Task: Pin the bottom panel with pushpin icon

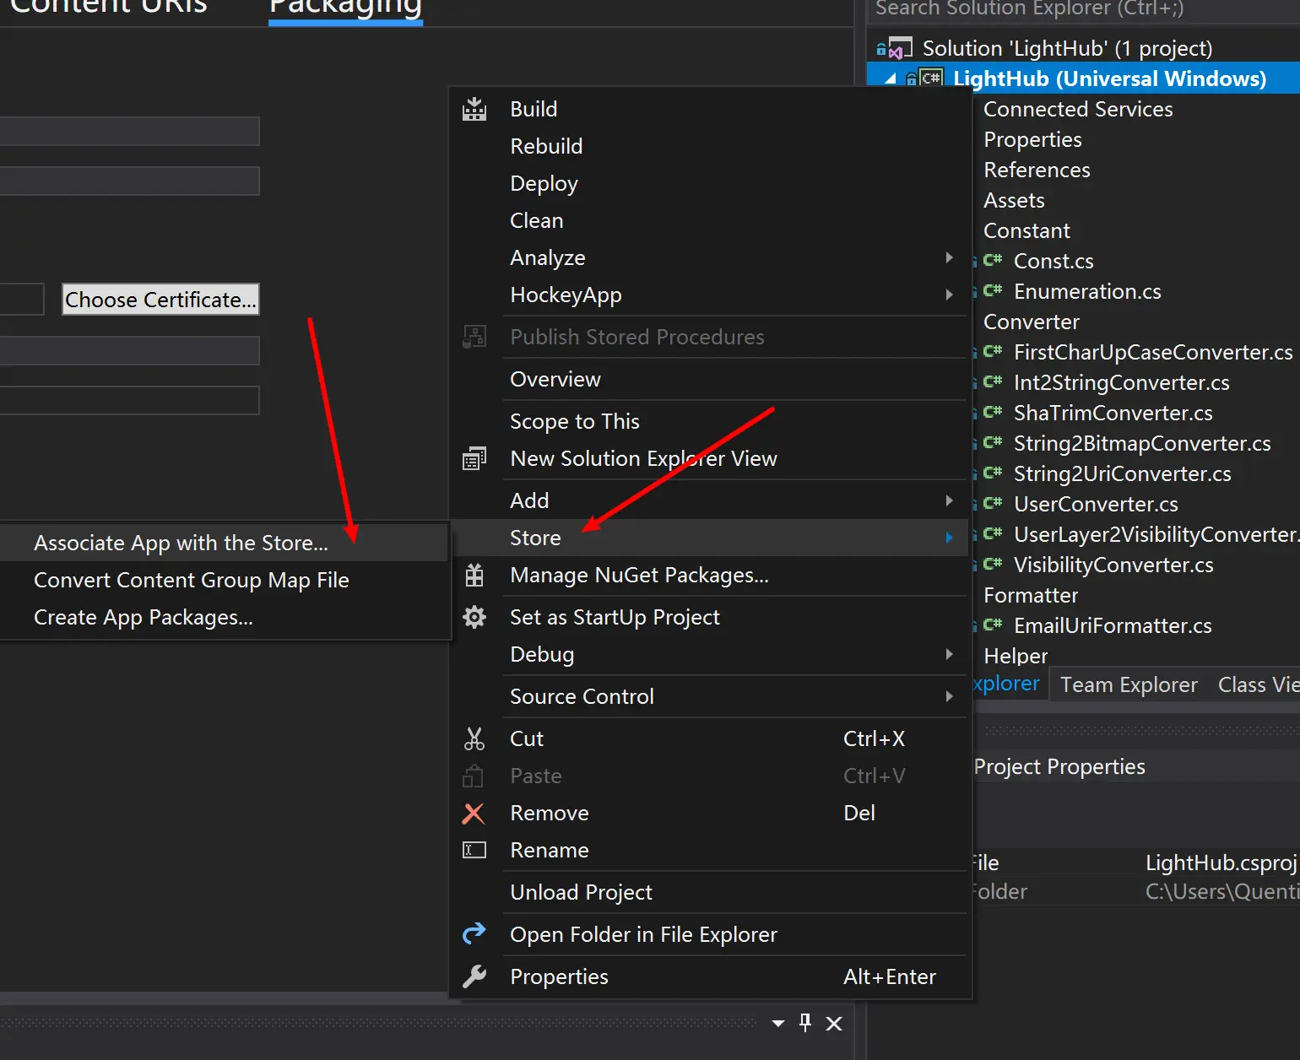Action: 805,1023
